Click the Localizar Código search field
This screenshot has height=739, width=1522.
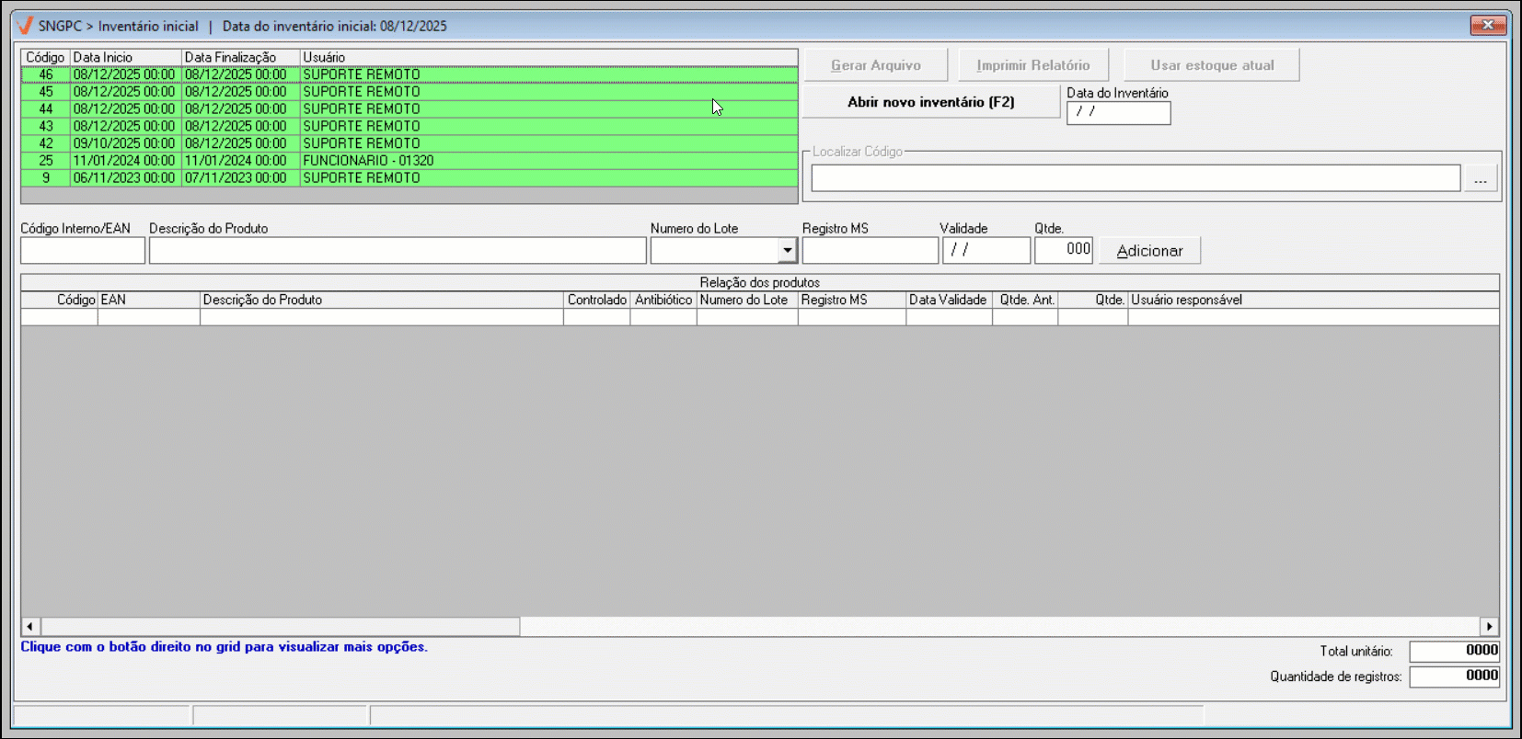coord(1135,178)
